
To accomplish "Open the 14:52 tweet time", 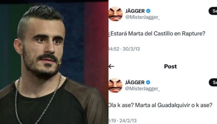I will point(114,49).
